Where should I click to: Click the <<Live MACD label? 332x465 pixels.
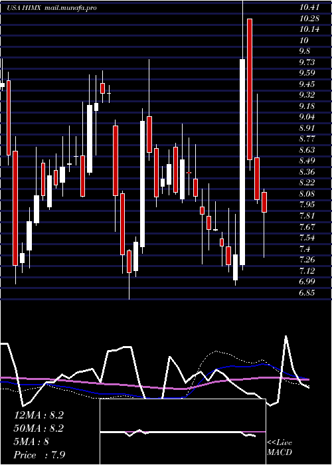pyautogui.click(x=280, y=448)
